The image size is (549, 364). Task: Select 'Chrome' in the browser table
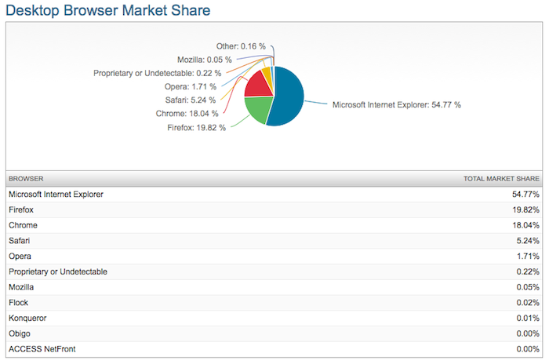click(x=23, y=225)
